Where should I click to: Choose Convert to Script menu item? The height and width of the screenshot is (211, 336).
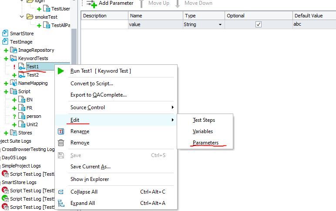[116, 84]
